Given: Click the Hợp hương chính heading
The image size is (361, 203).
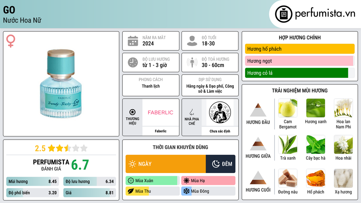Looking at the screenshot, I should [300, 37].
